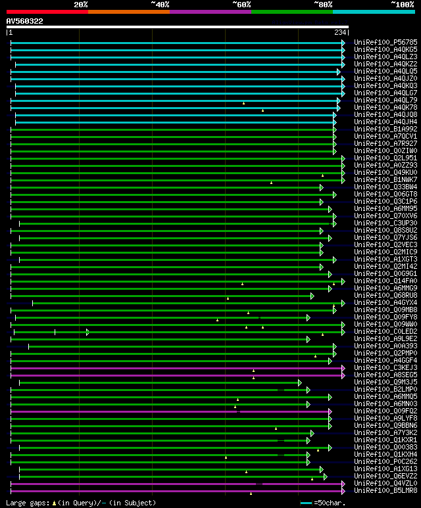Viewport: 421px width, 508px height.
Task: Click the UniRef100_A9L9E2 label
Action: coord(385,339)
